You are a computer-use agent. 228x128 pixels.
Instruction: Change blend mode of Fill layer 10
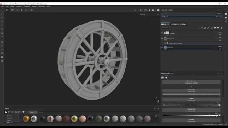click(x=221, y=38)
